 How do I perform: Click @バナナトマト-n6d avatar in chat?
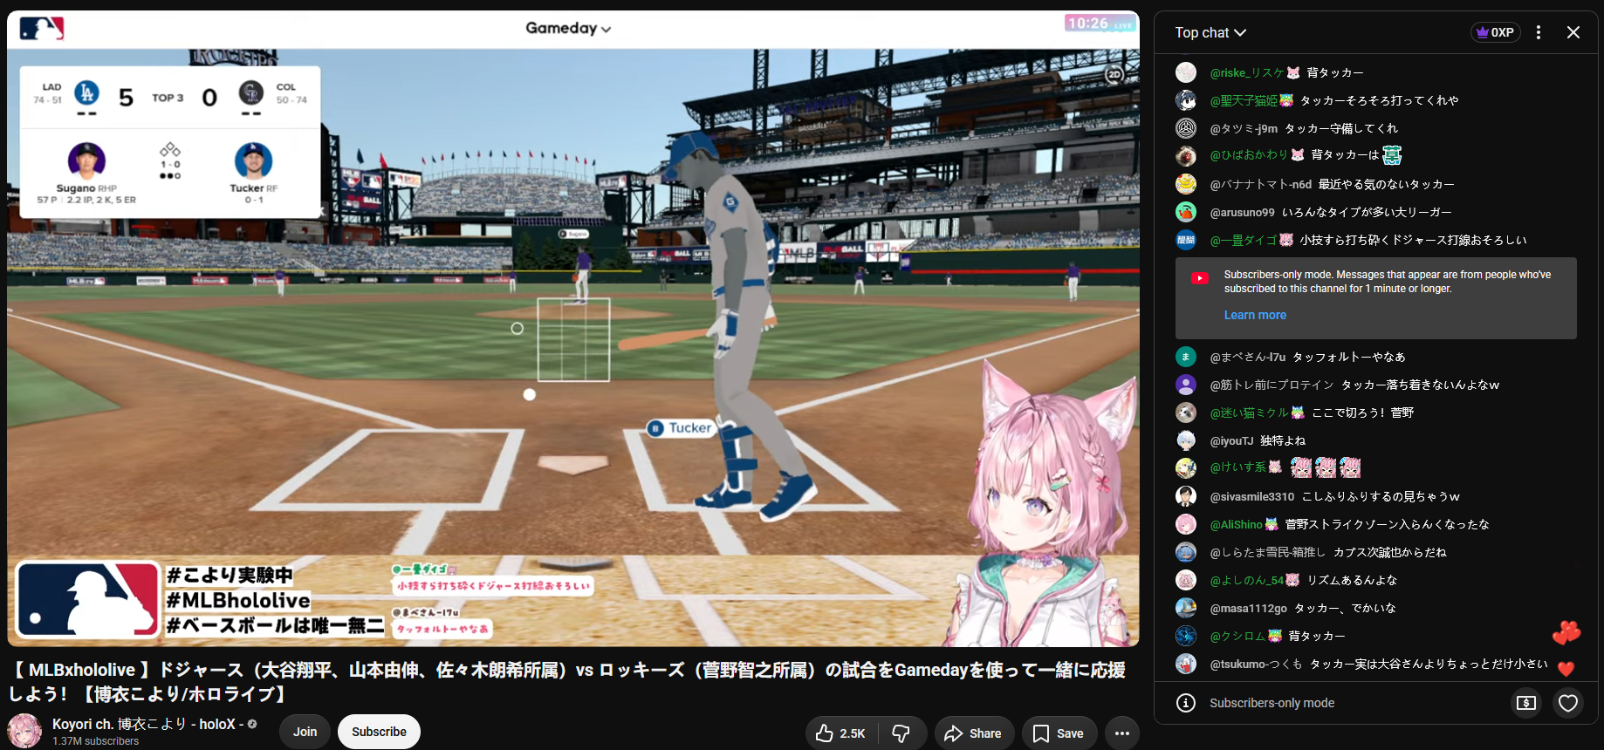point(1186,184)
